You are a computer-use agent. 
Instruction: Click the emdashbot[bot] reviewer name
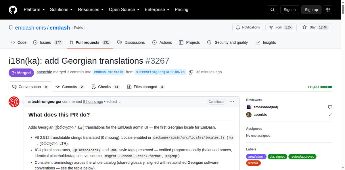point(266,107)
